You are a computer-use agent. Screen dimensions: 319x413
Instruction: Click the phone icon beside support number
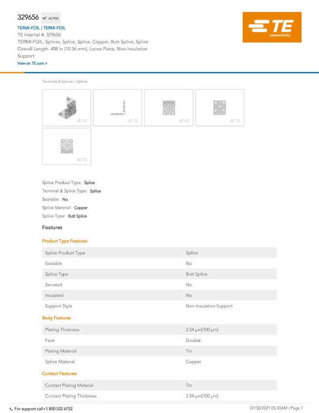[11, 409]
